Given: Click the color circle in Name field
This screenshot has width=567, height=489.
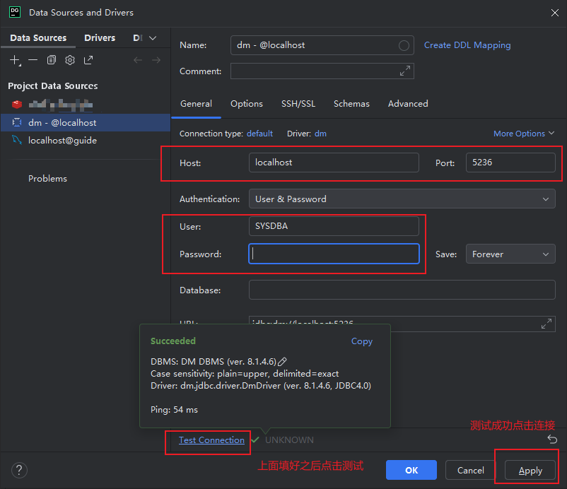Looking at the screenshot, I should (404, 45).
